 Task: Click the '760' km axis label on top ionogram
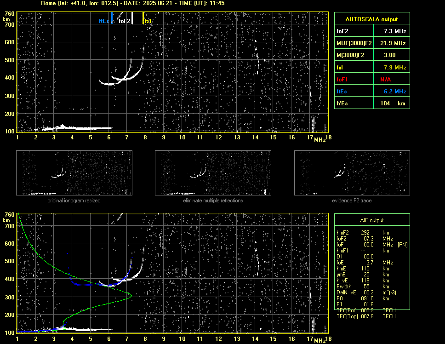click(x=9, y=14)
